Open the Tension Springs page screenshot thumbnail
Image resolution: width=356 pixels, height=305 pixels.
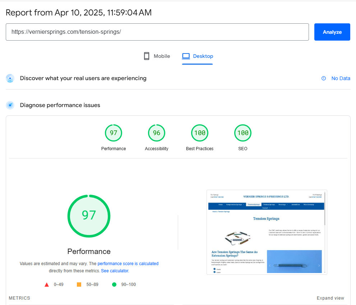coord(267,232)
